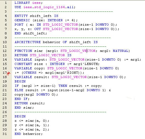Click the OUT keyword on line 7
This screenshot has width=145, height=139.
tap(37, 29)
